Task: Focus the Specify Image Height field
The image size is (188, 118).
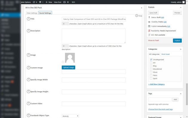Action: point(94,92)
